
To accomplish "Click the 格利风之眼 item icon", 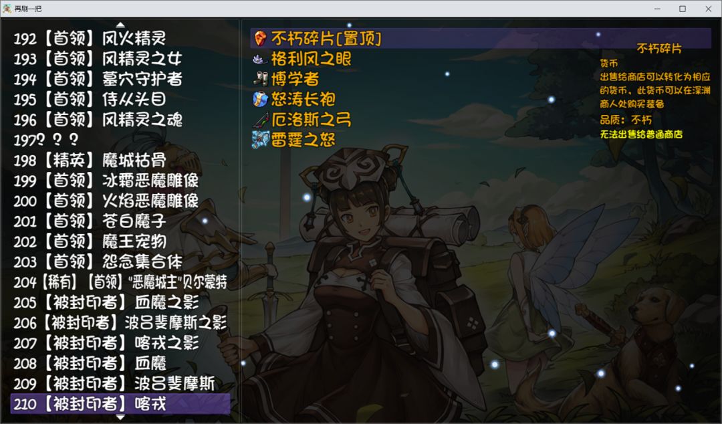I will coord(260,59).
